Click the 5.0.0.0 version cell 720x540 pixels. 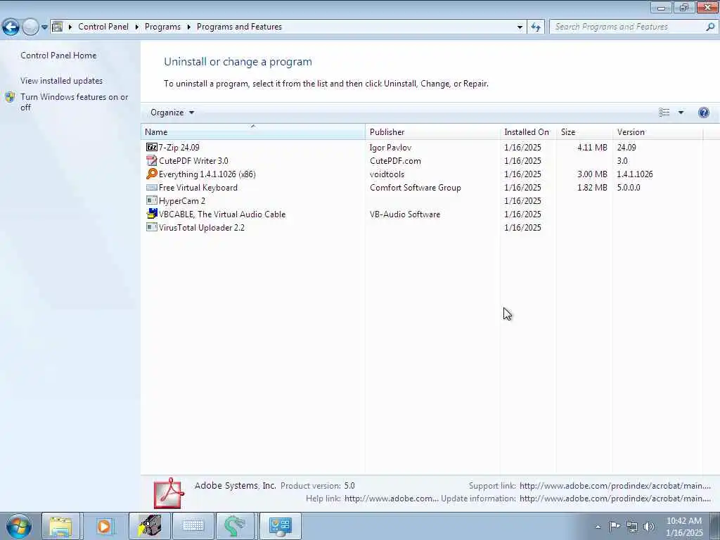point(629,187)
